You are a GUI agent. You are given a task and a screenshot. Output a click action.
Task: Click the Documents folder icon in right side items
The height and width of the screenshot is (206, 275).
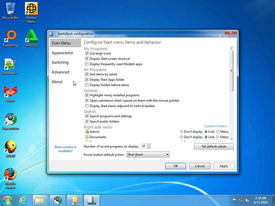(x=87, y=137)
